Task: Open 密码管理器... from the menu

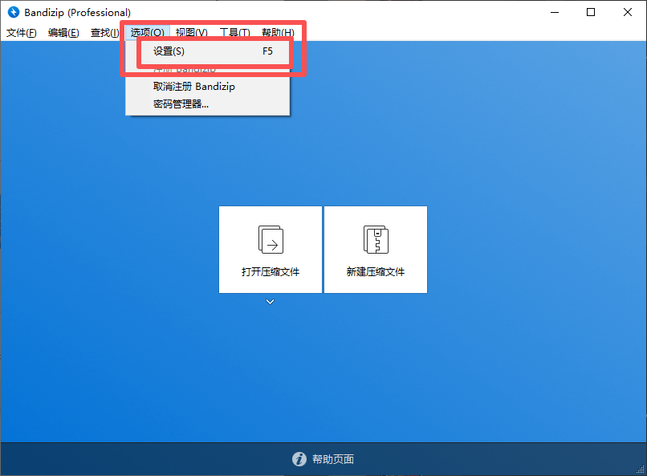Action: click(x=208, y=104)
